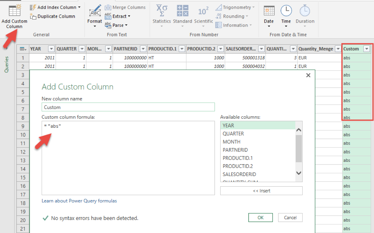Open the Statistics number tool
374x233 pixels.
pyautogui.click(x=162, y=16)
